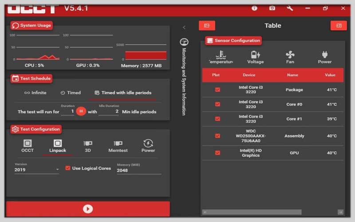Screen dimensions: 355x222
Task: Click the Test Configuration gear icon
Action: tap(15, 129)
